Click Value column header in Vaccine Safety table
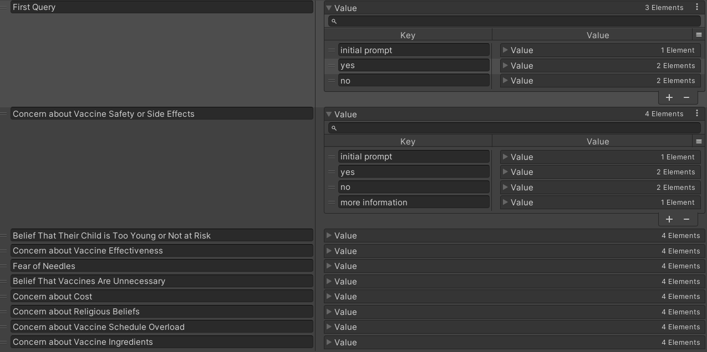707x352 pixels. coord(597,141)
